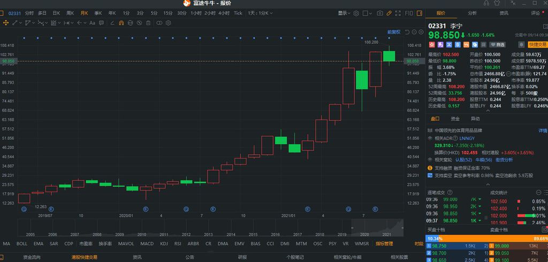The image size is (548, 262).
Task: Click the Hong Kong market flag badge
Action: tap(432, 45)
